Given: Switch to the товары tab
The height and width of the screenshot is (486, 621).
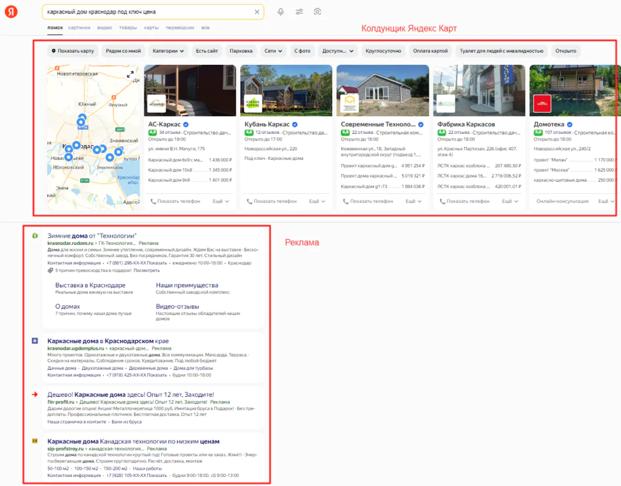Looking at the screenshot, I should click(128, 28).
